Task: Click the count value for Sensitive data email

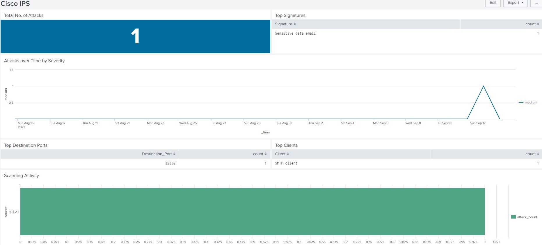Action: (x=538, y=33)
